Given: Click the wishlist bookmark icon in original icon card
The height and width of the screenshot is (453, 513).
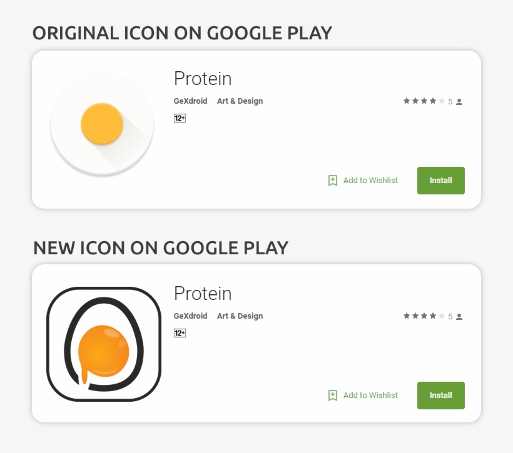Looking at the screenshot, I should (333, 181).
